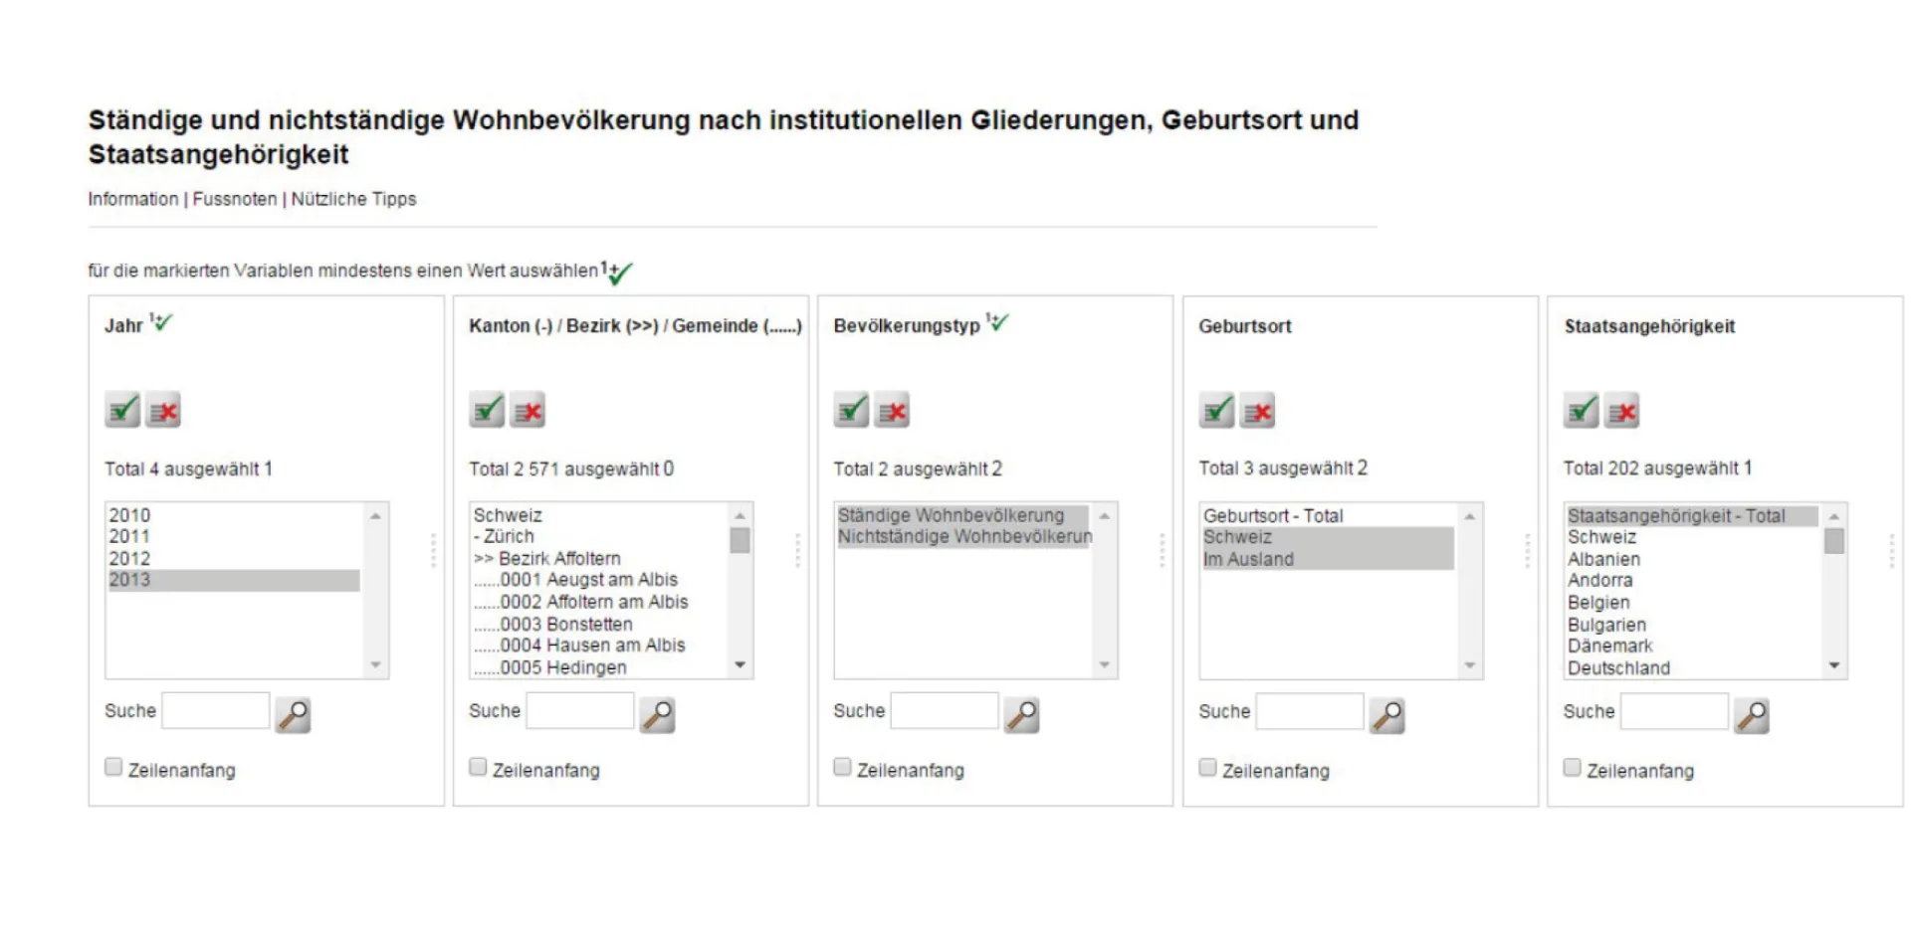
Task: Click the magnifier to search Staatsangehörigkeit
Action: pos(1753,713)
